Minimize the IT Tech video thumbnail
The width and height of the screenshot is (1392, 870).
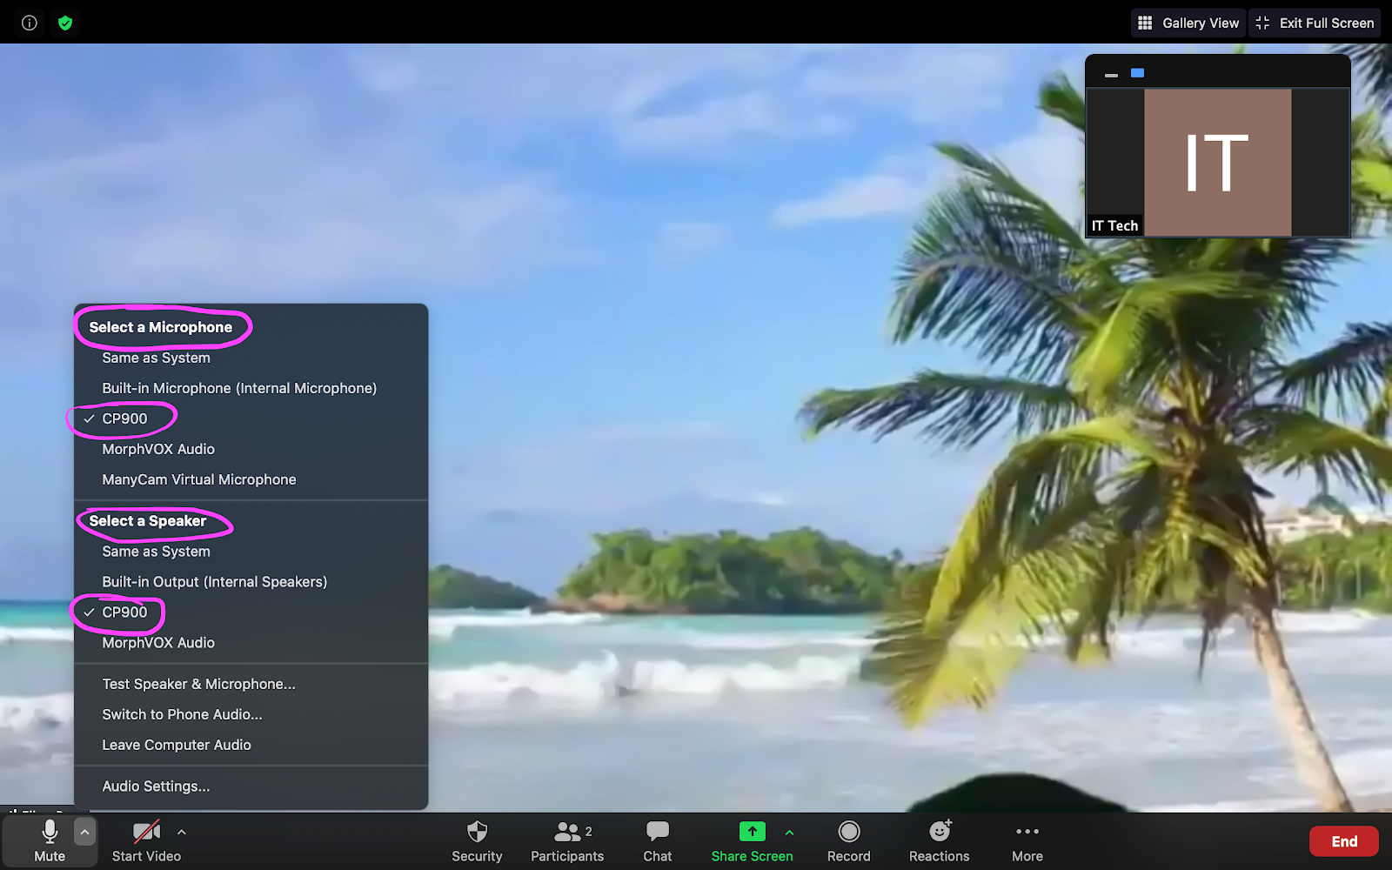(1111, 75)
